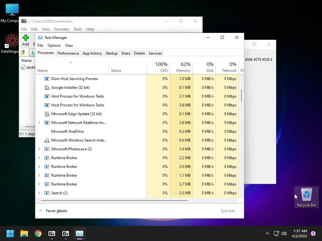Open the 7-Zip File menu

pyautogui.click(x=24, y=29)
